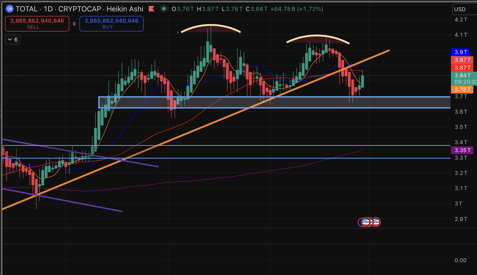Viewport: 477px width, 275px height.
Task: Click the red flag marker icon
Action: (151, 8)
